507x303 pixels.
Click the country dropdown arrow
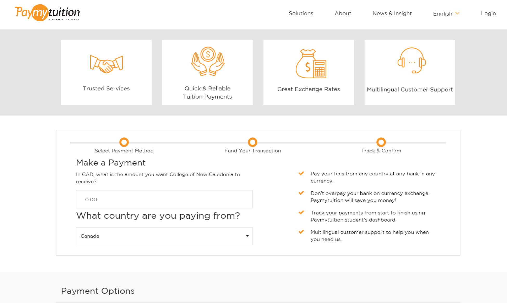click(247, 236)
